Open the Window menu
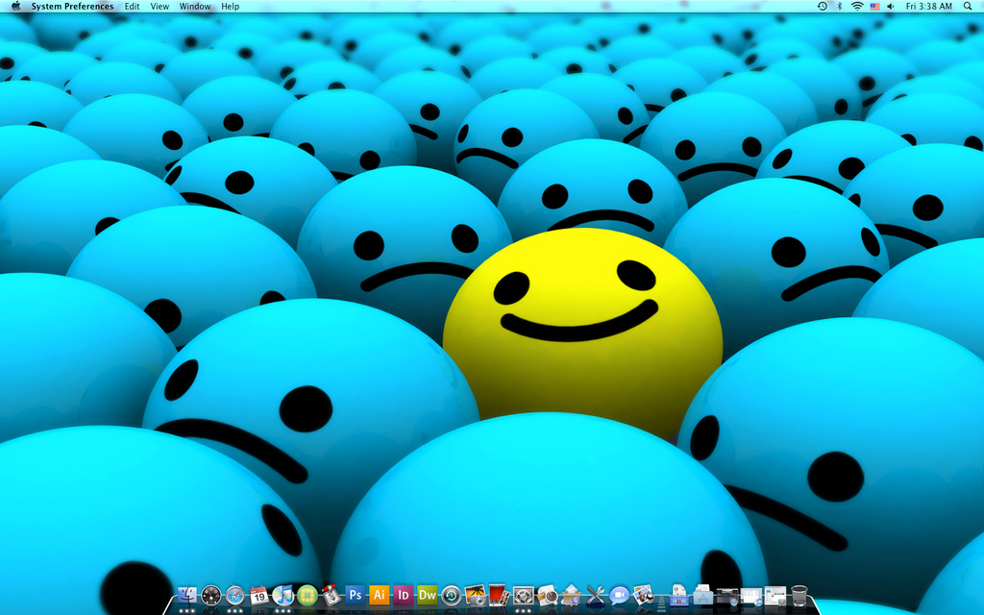 pyautogui.click(x=195, y=7)
